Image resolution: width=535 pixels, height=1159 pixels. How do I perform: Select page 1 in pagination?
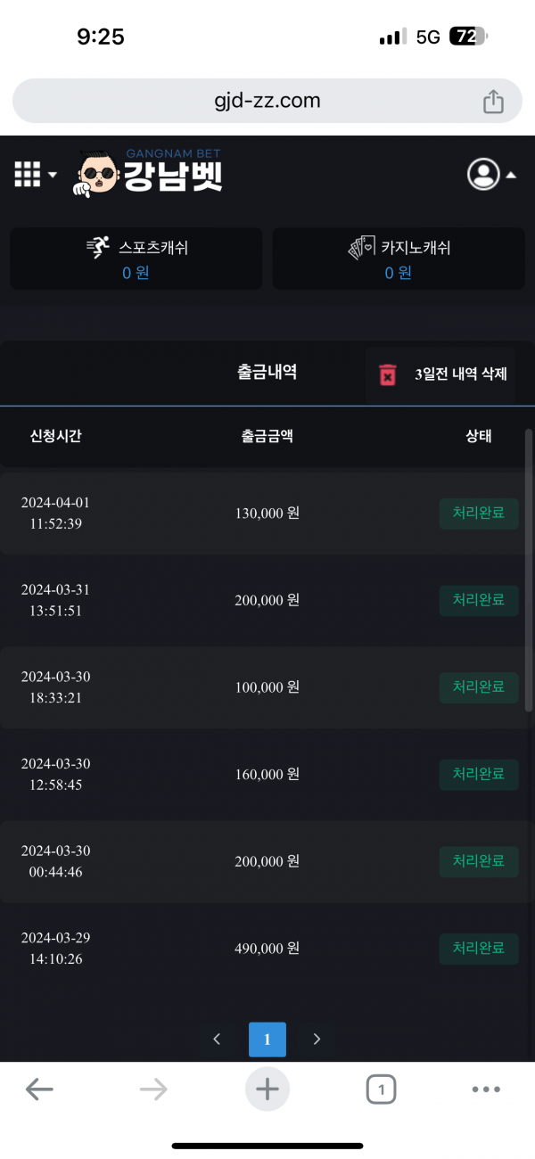pyautogui.click(x=267, y=1039)
